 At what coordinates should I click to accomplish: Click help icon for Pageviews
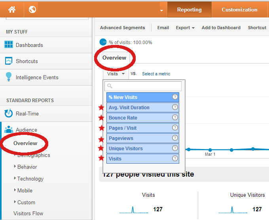[175, 138]
